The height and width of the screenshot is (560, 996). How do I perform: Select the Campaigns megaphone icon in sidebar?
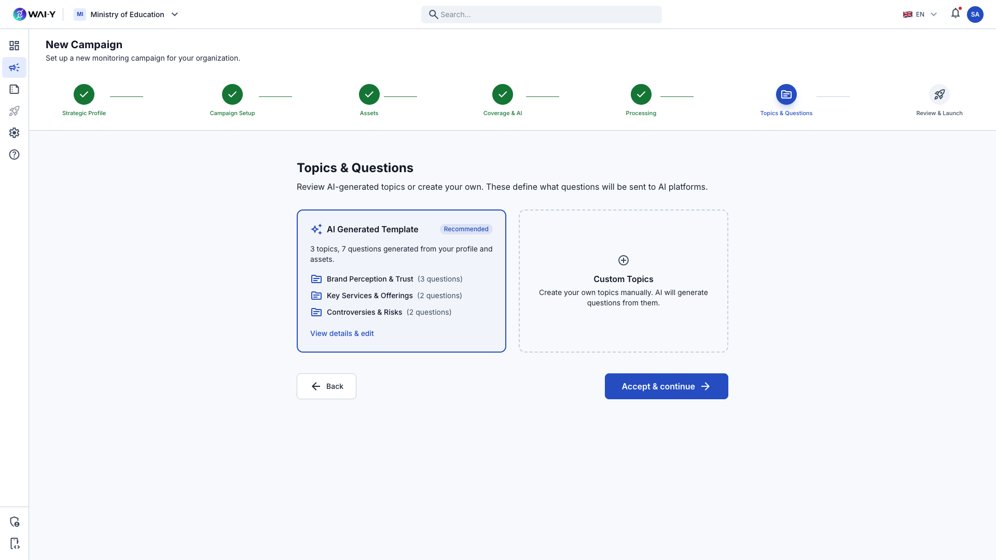tap(14, 67)
